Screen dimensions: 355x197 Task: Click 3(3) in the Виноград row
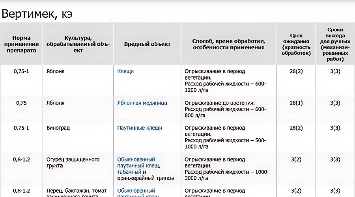335,128
